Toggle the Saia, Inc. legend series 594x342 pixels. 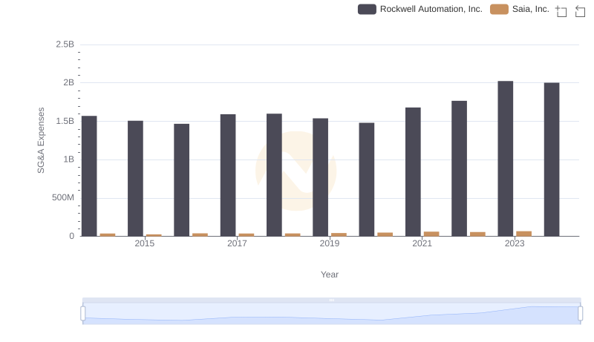tap(520, 9)
